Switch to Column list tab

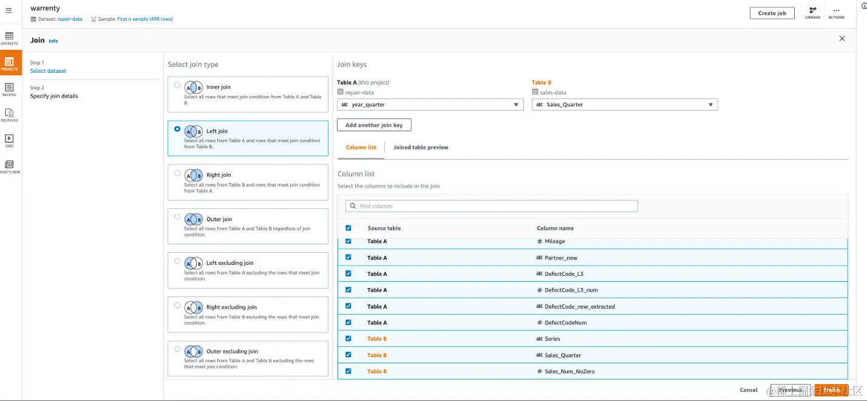(361, 148)
